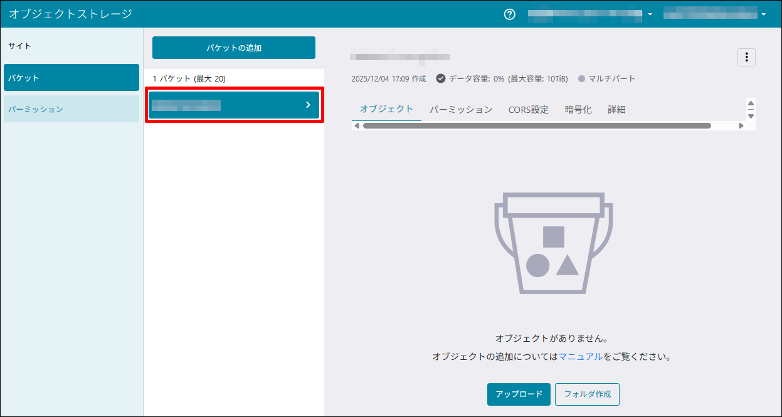Open the 暗号化 tab
The height and width of the screenshot is (417, 782).
click(578, 110)
